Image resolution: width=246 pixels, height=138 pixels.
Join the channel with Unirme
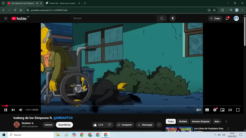[x=48, y=125]
